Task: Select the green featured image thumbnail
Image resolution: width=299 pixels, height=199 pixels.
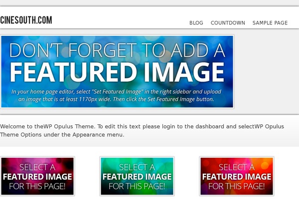Action: 137,176
